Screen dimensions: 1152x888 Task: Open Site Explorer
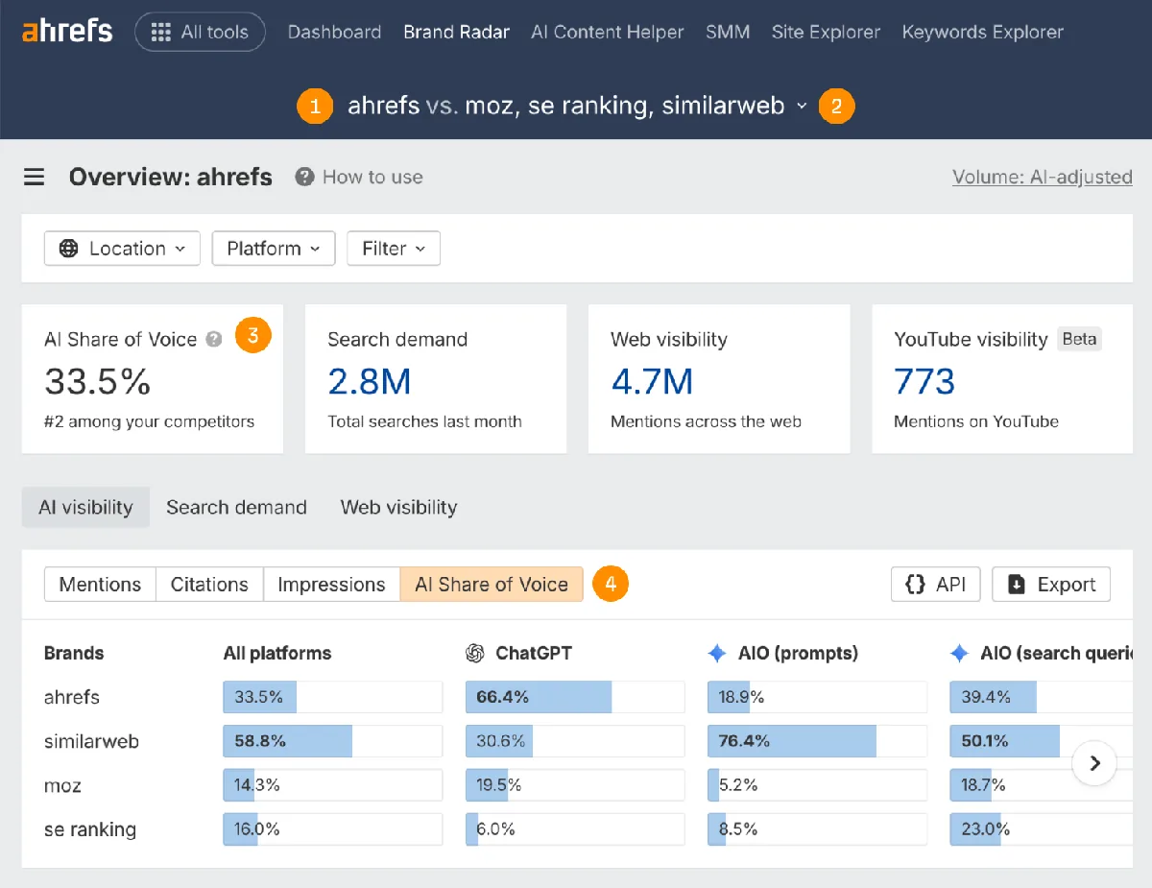(826, 32)
